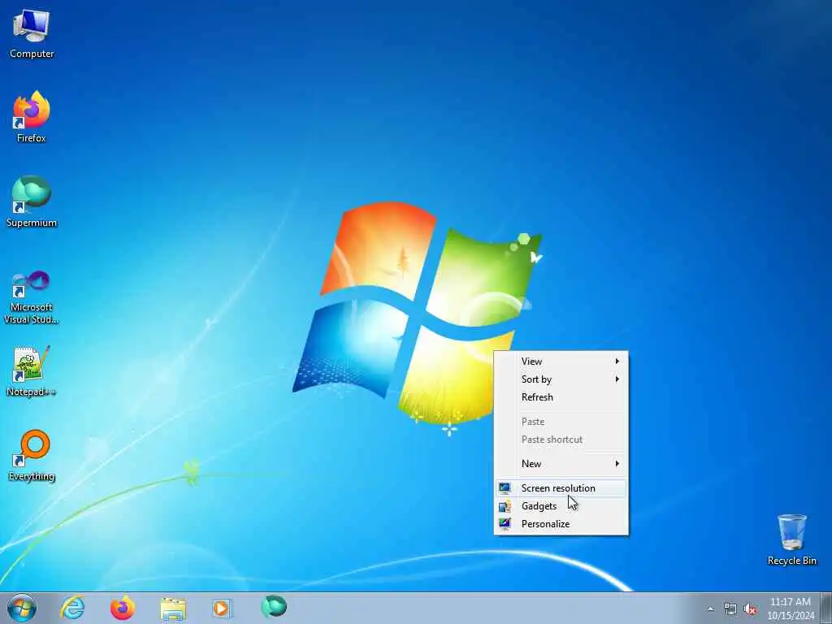
Task: Select the Everything search desktop shortcut
Action: (32, 455)
